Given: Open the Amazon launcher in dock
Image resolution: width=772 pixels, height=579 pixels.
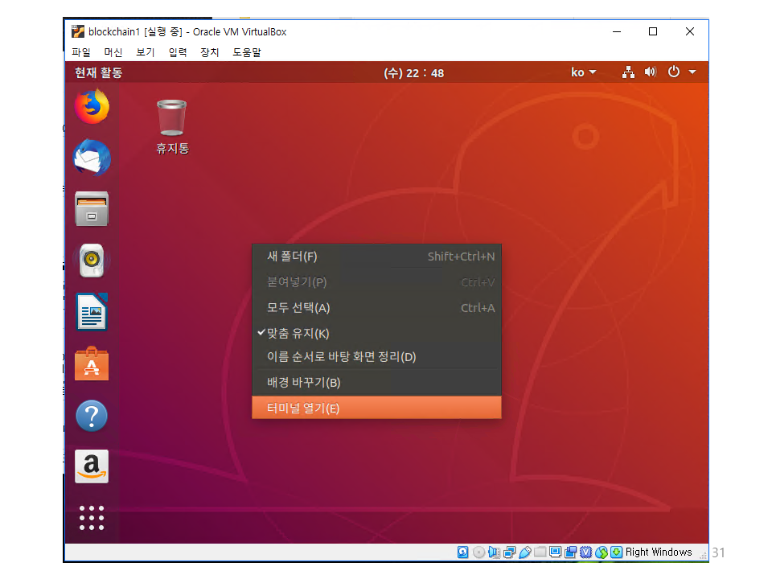Looking at the screenshot, I should pyautogui.click(x=92, y=466).
